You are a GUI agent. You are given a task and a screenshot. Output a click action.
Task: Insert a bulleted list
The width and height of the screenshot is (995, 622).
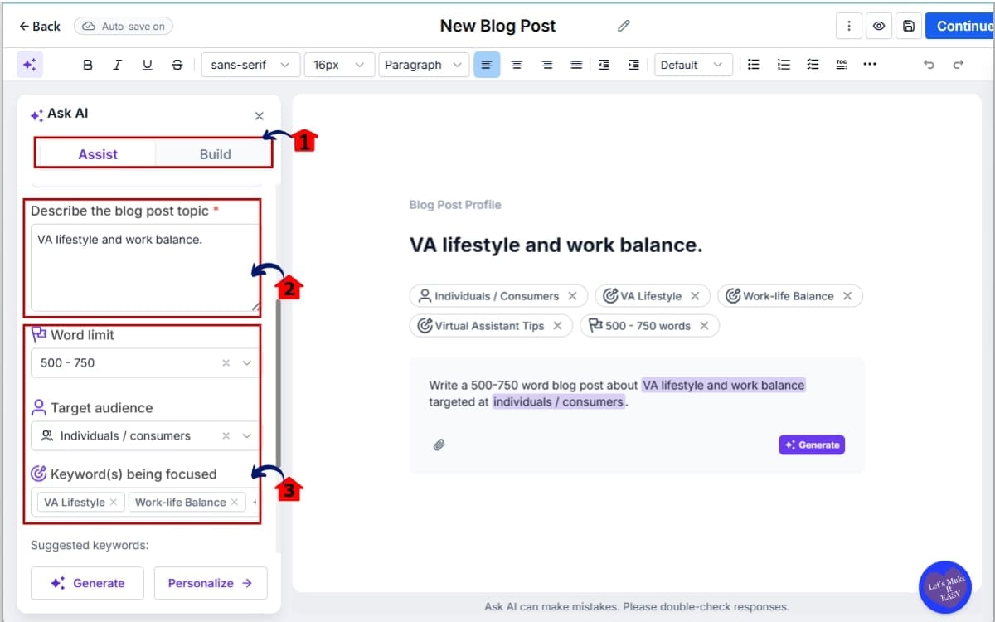754,64
